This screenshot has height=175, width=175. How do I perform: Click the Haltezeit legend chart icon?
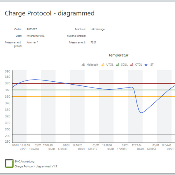click(x=83, y=64)
